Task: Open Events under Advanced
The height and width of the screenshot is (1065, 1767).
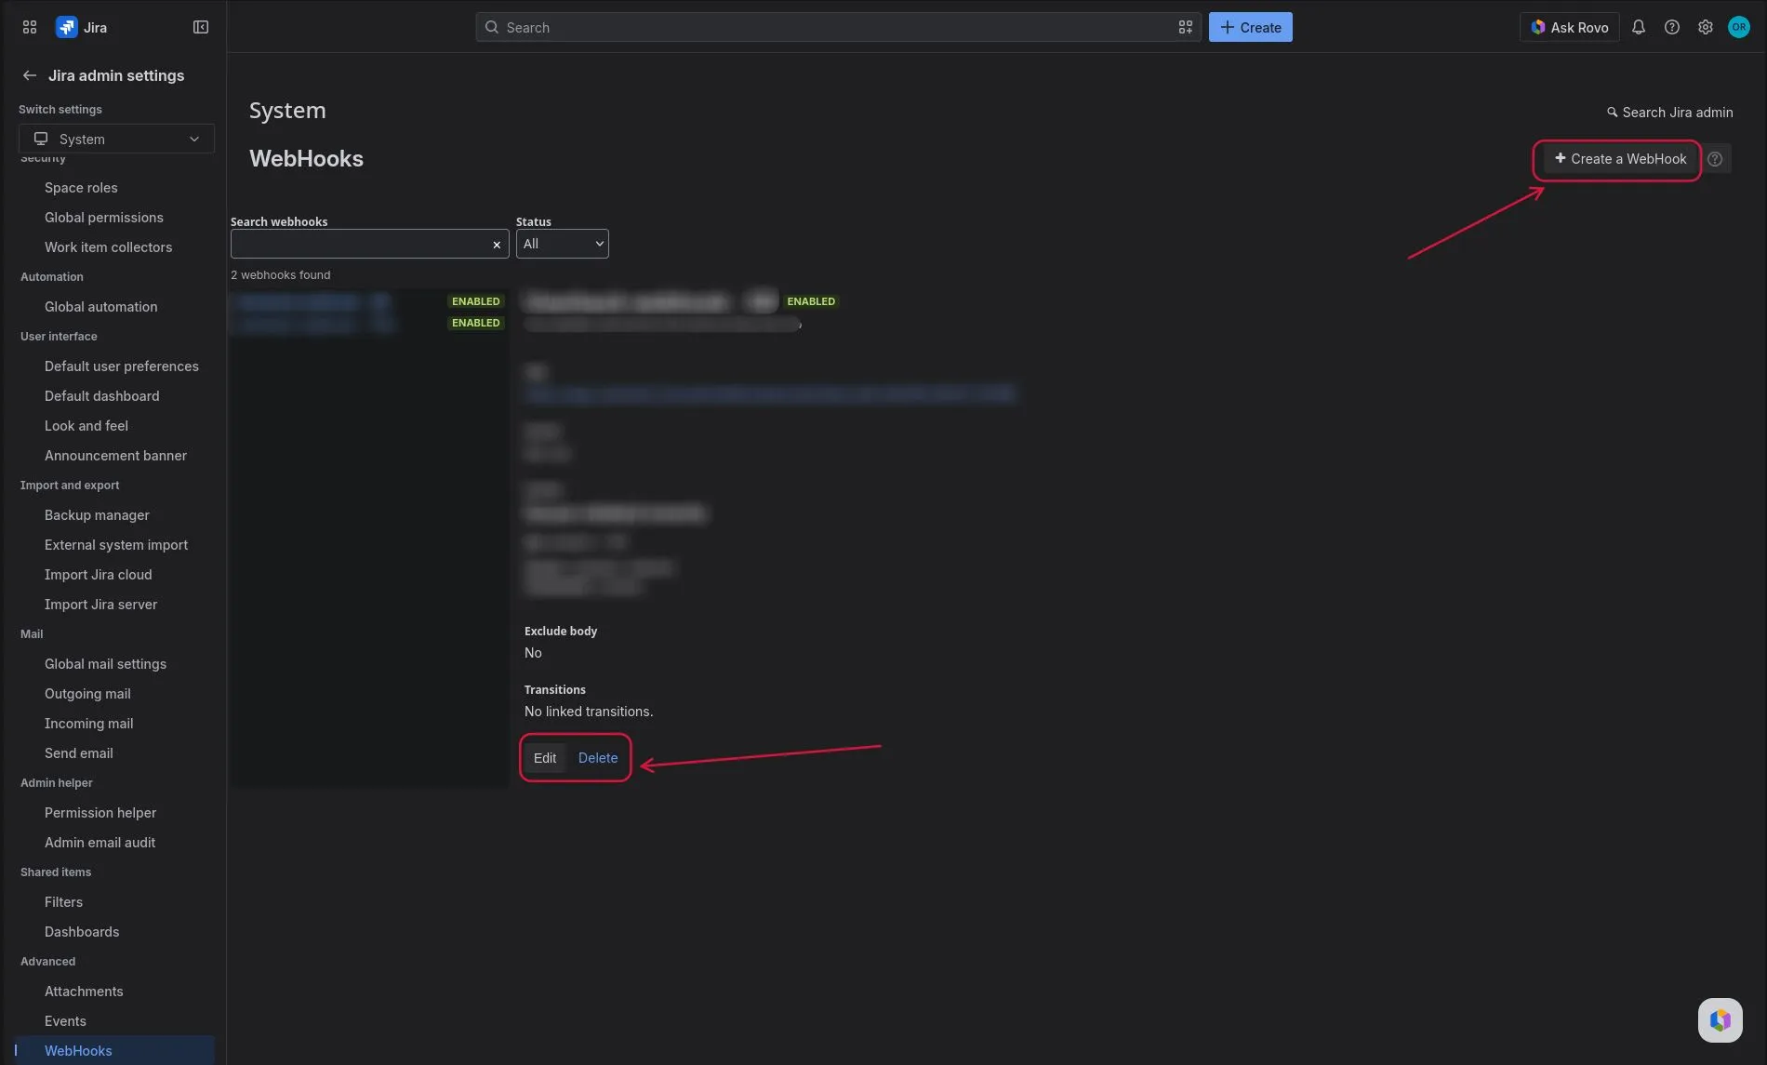Action: 65,1020
